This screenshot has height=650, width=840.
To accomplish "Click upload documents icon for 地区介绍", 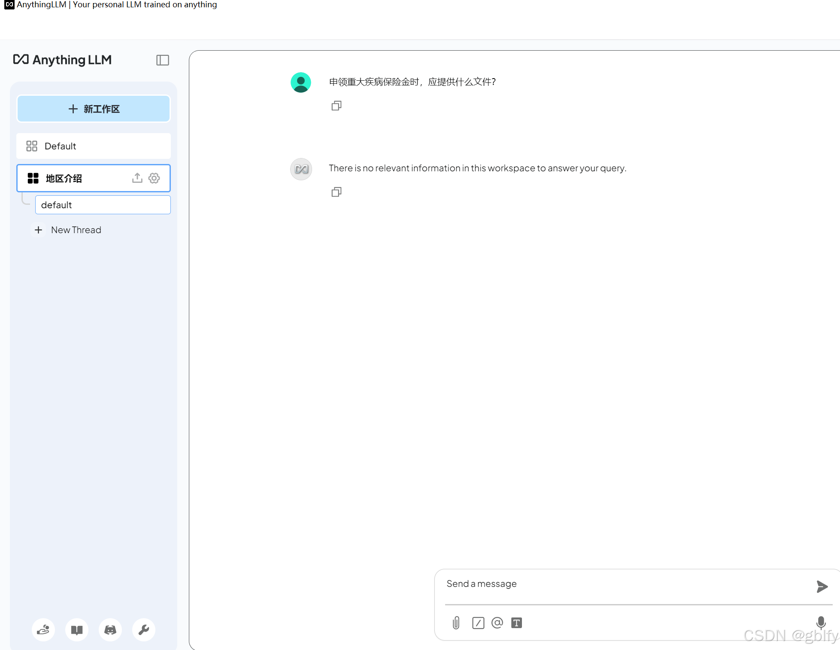I will click(137, 178).
